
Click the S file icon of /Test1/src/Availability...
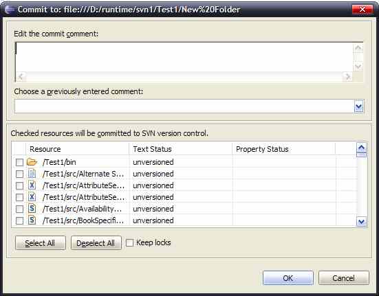point(32,208)
